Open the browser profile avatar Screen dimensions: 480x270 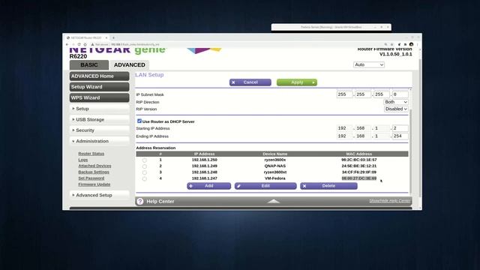[412, 44]
